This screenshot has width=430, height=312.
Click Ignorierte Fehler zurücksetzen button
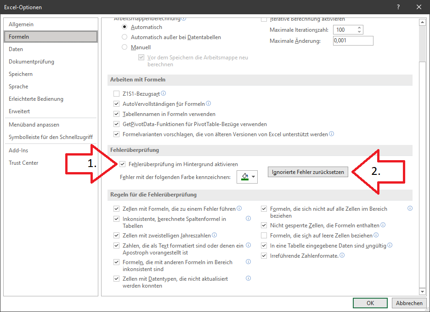tap(308, 172)
